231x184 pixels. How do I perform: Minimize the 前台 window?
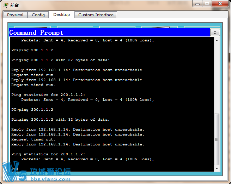click(197, 4)
